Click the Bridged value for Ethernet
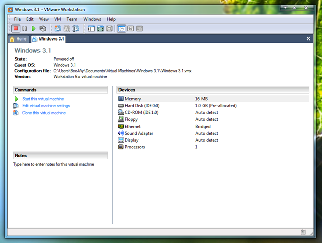This screenshot has width=322, height=243. coord(203,126)
